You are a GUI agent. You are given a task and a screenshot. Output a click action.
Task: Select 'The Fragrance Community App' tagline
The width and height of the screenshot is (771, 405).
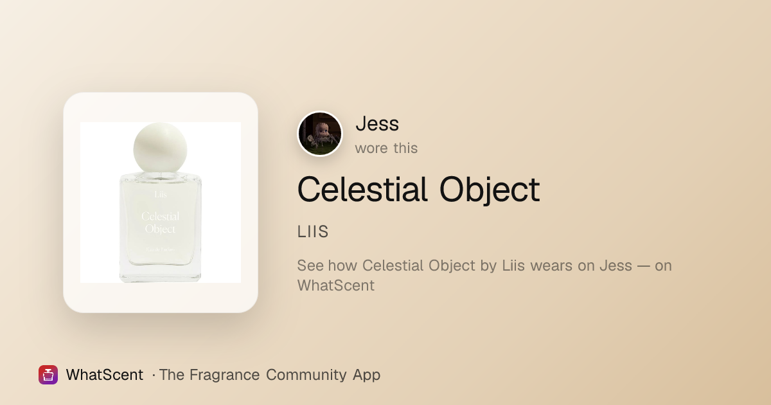coord(270,375)
